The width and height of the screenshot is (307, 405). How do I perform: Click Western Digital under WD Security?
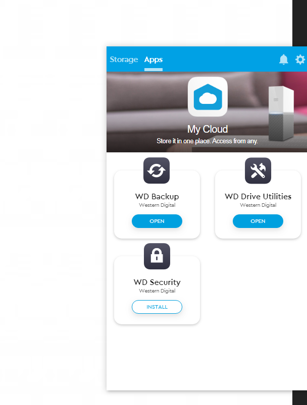[157, 291]
